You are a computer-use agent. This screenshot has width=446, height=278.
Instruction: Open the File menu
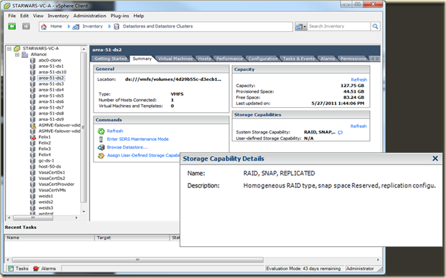click(12, 16)
